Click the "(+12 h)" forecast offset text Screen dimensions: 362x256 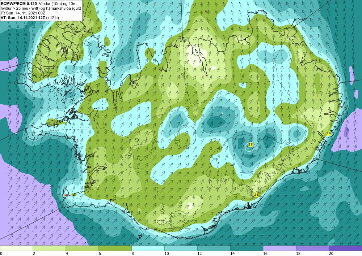click(52, 18)
